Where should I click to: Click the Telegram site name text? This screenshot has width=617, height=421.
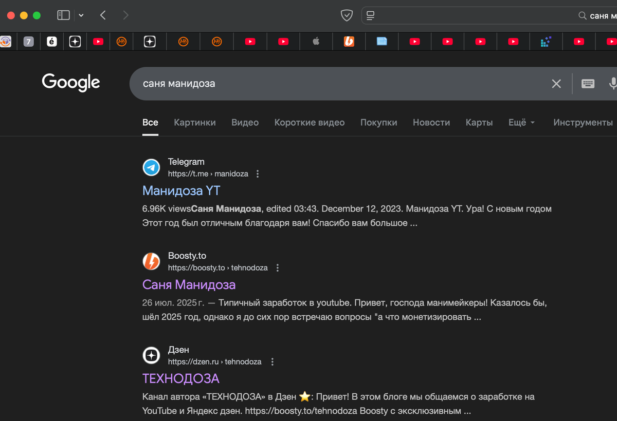click(186, 162)
